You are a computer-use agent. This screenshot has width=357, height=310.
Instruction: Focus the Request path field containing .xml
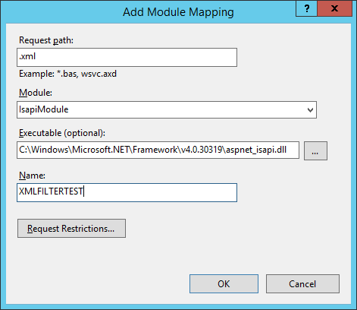(127, 58)
